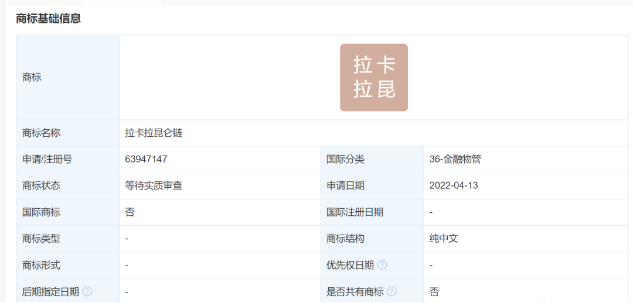The height and width of the screenshot is (303, 633).
Task: Click the 商标类型 label cell
Action: click(68, 239)
